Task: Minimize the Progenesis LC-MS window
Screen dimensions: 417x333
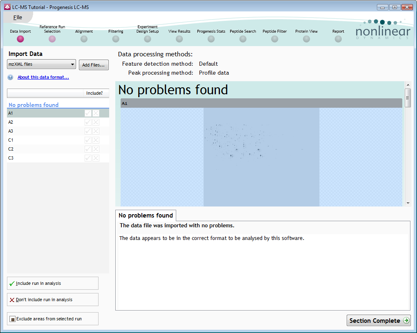Action: [x=382, y=7]
